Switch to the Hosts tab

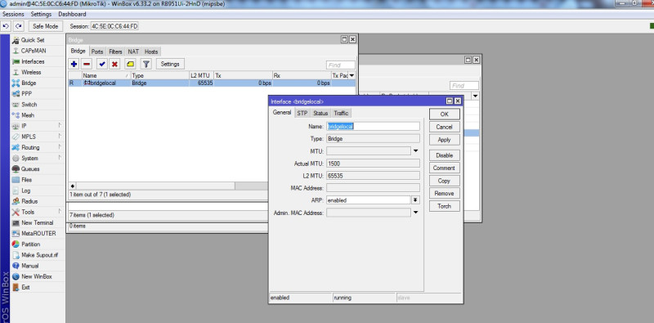coord(151,52)
